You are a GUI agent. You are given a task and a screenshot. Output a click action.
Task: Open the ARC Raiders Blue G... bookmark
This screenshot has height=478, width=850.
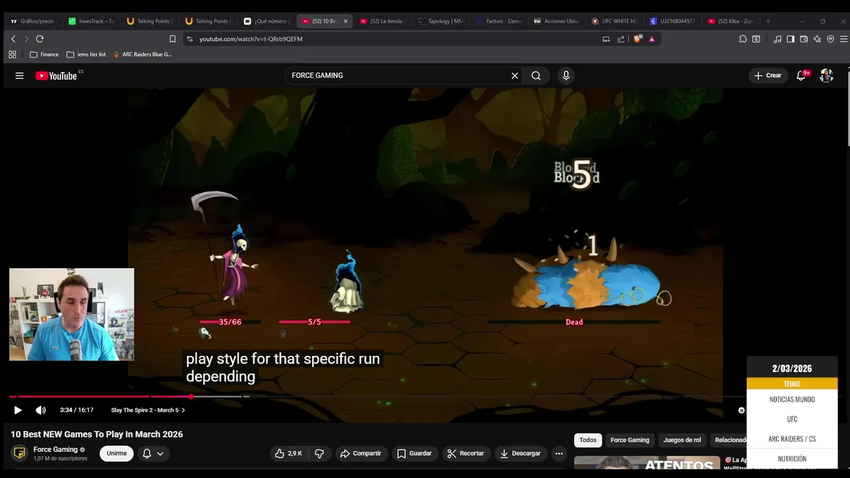point(142,54)
